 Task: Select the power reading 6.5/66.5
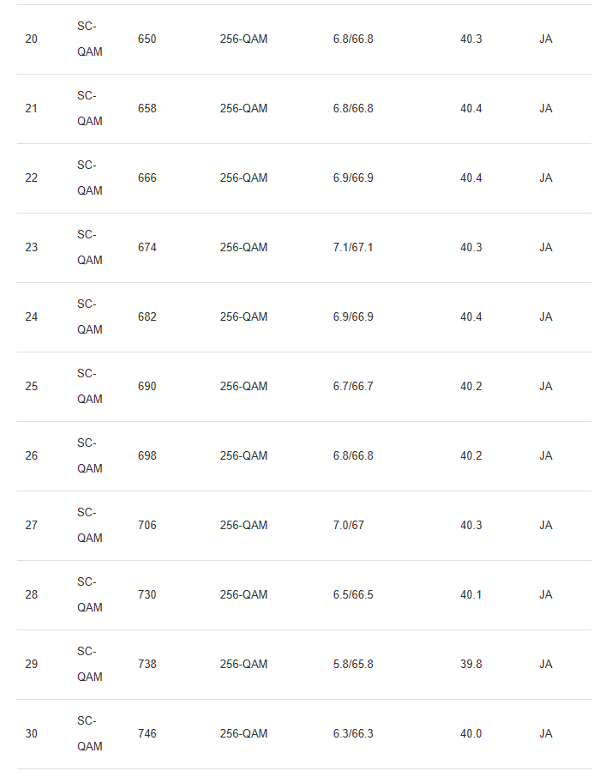pos(353,595)
